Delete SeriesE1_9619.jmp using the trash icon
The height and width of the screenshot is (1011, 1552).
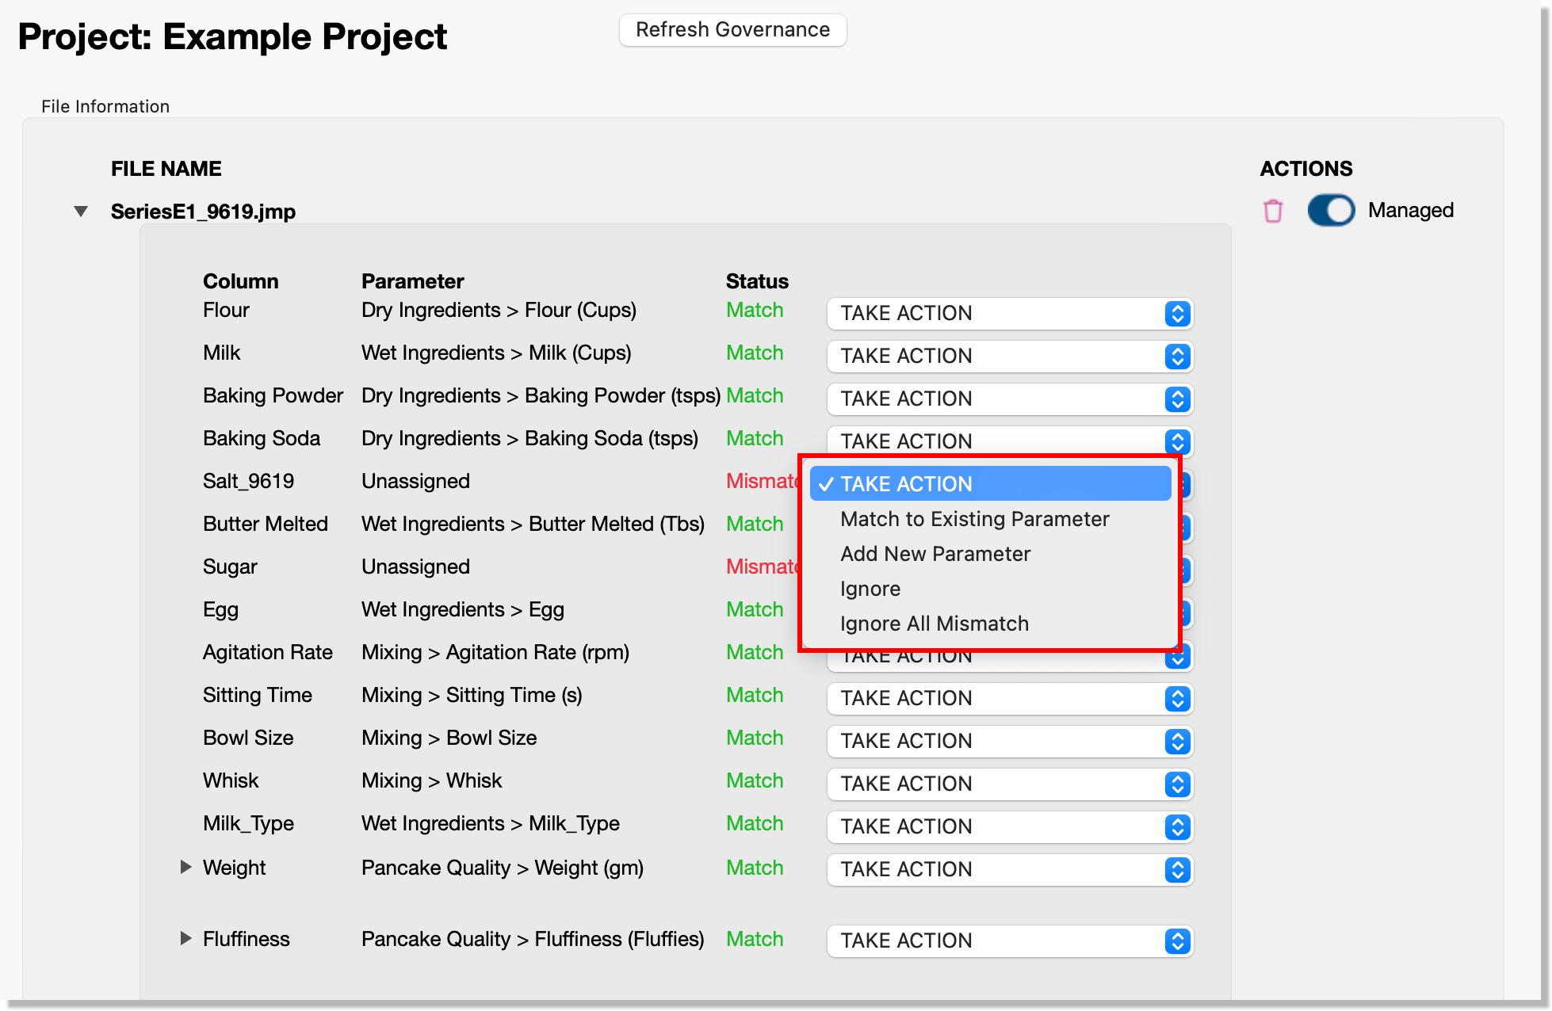pyautogui.click(x=1274, y=210)
